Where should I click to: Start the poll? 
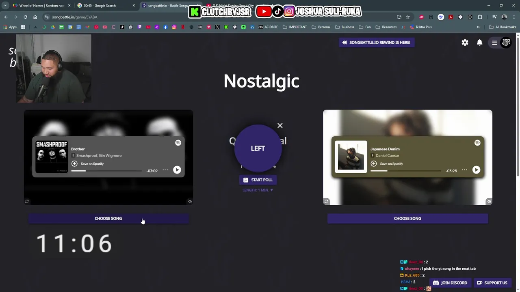pyautogui.click(x=258, y=180)
